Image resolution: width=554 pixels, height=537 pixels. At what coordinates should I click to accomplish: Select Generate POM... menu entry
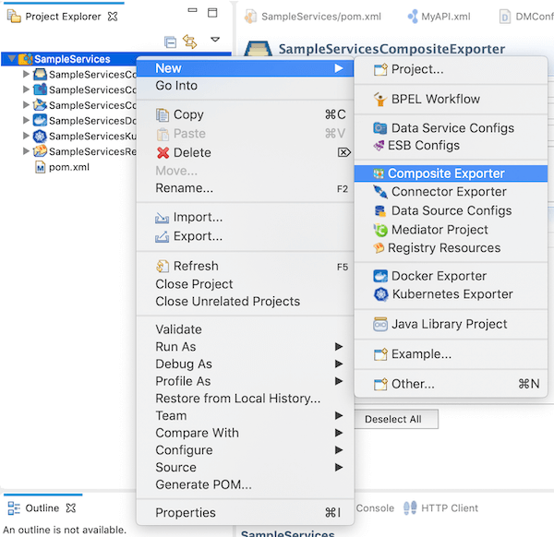pos(245,484)
